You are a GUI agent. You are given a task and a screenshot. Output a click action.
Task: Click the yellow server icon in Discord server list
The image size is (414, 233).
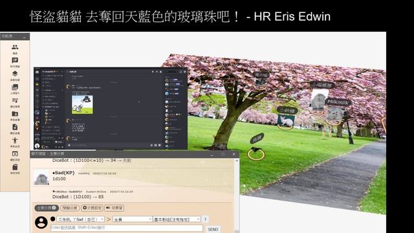pyautogui.click(x=38, y=84)
